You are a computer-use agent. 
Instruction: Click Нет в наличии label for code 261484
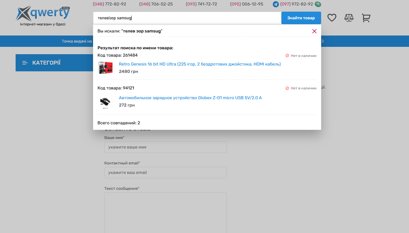coord(301,56)
